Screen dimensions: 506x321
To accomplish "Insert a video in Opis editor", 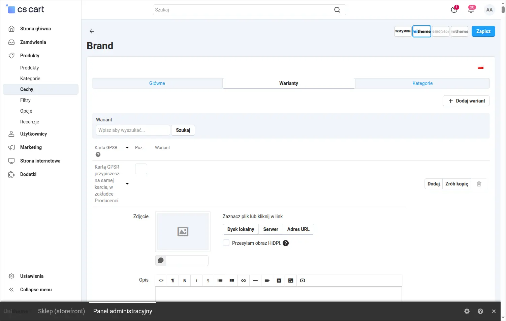I will pyautogui.click(x=303, y=281).
